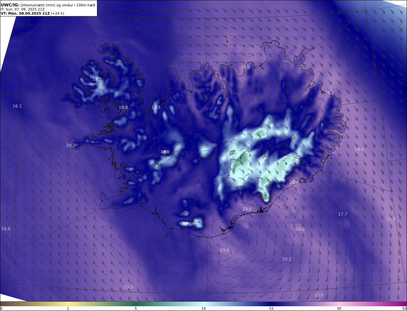Click the 23.5 label in southern ocean
The height and width of the screenshot is (311, 407).
pos(128,287)
